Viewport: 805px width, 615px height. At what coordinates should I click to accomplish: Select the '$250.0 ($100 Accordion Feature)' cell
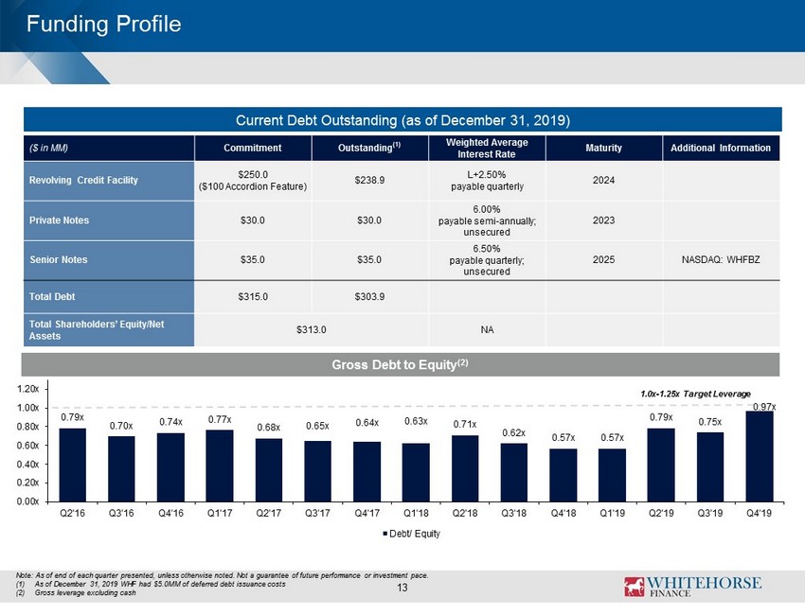(253, 181)
